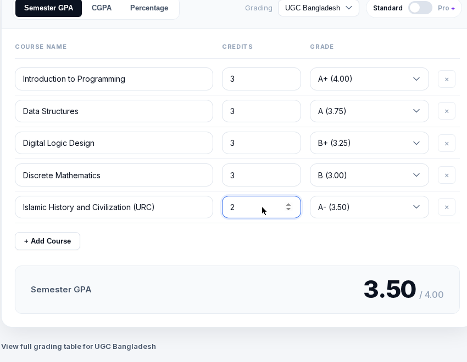467x362 pixels.
Task: Remove the Introduction to Programming row
Action: coord(447,79)
